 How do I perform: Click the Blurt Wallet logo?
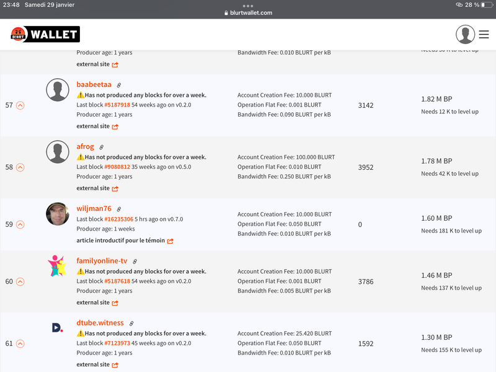(45, 35)
